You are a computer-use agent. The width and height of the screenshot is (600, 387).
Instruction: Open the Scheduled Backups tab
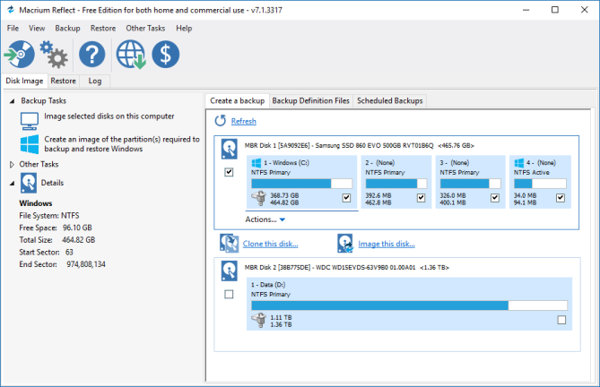[x=390, y=100]
